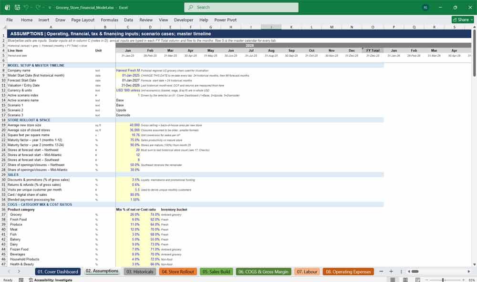Switch to the Insert ribbon tab
The image size is (477, 282).
44,20
